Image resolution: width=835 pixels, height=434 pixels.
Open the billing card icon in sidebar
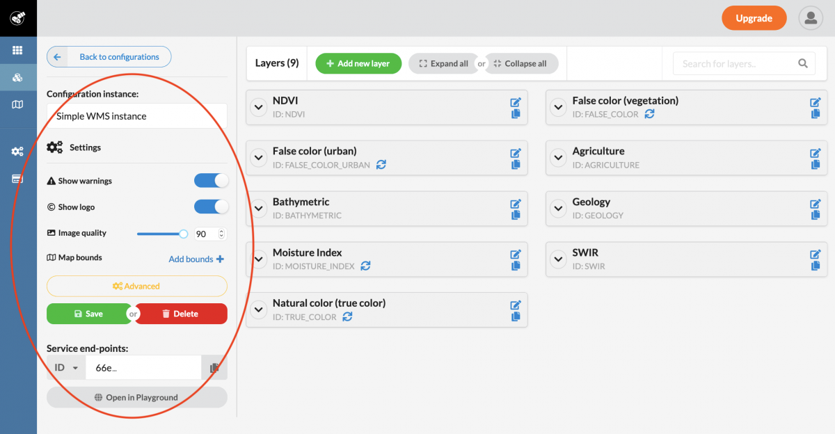point(17,179)
